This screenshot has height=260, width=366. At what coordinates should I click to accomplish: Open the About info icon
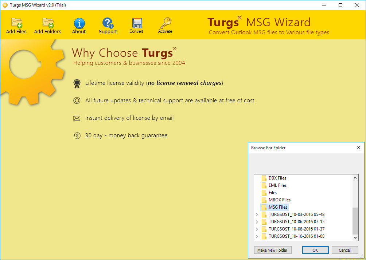point(79,23)
